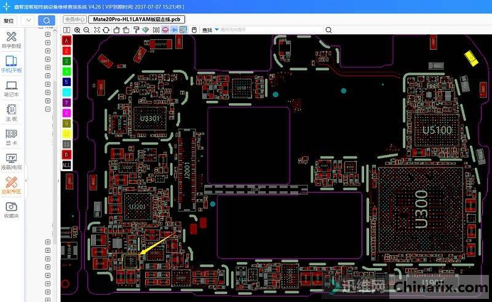Screen dimensions: 492x302
Task: Open the 查找 search type dropdown arrow
Action: point(216,30)
